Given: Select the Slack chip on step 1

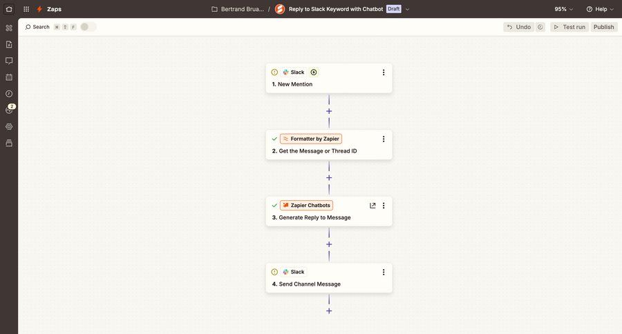Looking at the screenshot, I should coord(294,72).
